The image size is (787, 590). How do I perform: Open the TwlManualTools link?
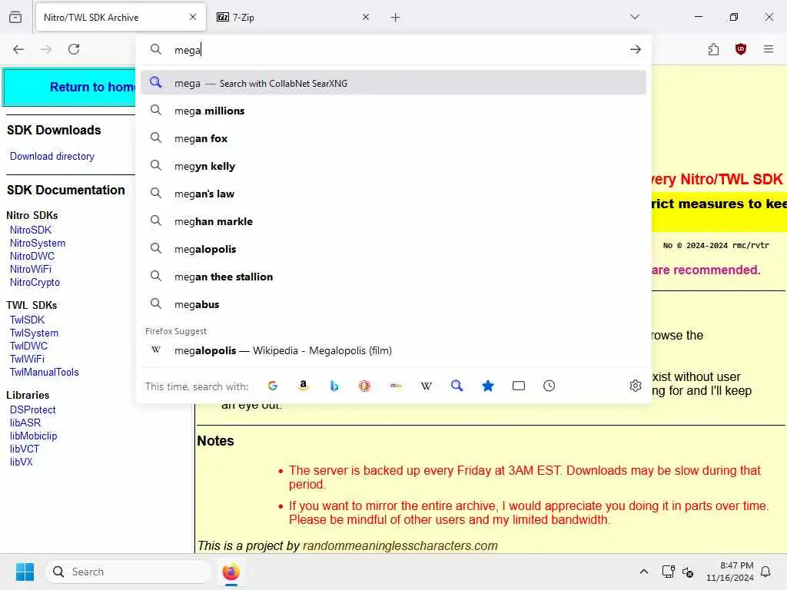[44, 372]
